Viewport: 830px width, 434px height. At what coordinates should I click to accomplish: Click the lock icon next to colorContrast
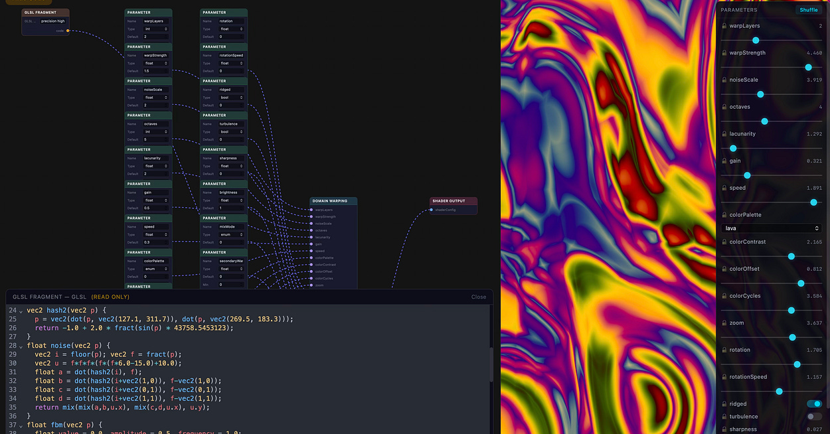pyautogui.click(x=724, y=242)
